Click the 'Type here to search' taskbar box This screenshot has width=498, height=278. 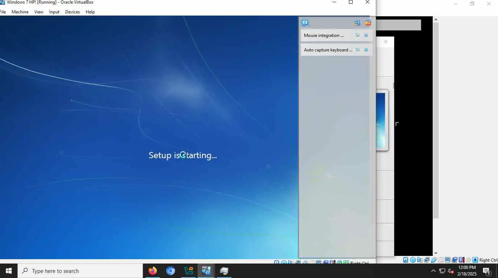coord(80,271)
